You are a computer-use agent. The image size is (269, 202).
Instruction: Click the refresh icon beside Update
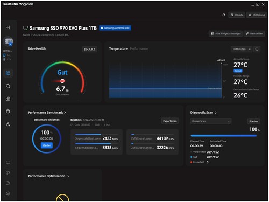click(224, 15)
